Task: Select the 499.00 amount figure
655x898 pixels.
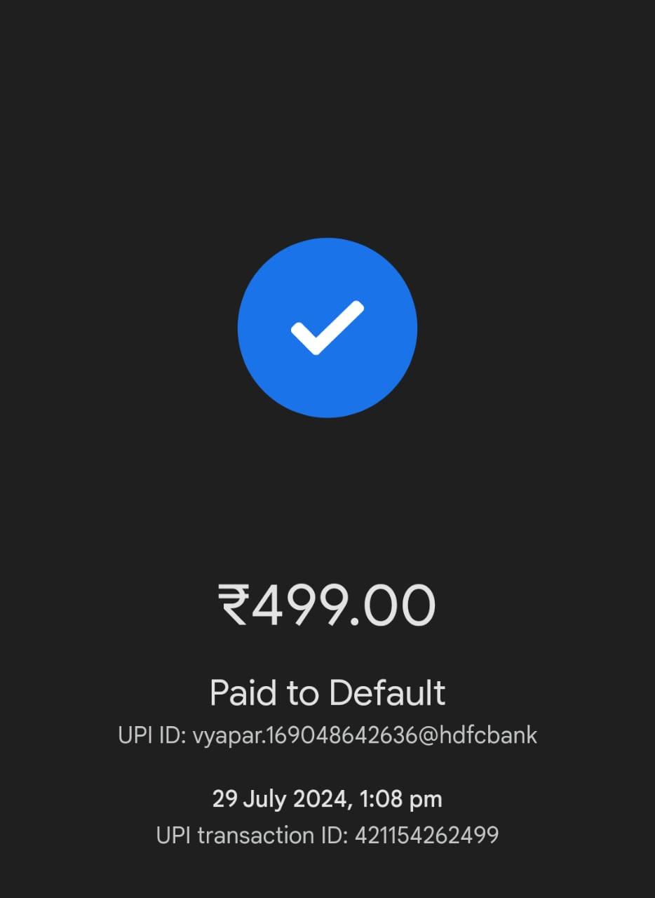Action: (344, 605)
